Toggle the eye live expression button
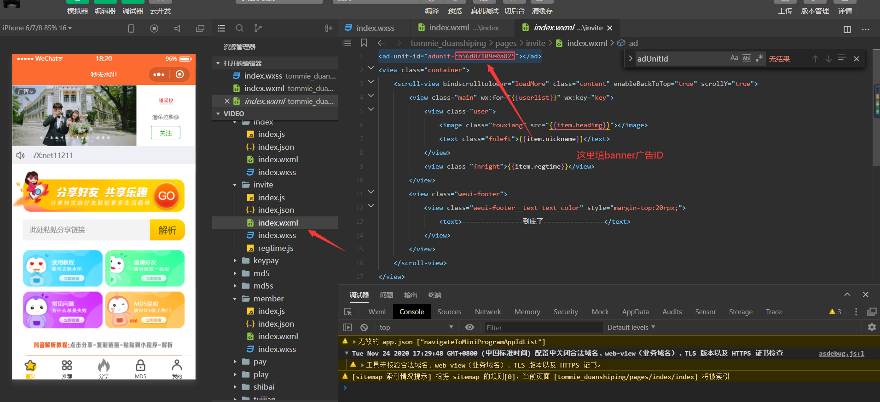880x402 pixels. click(469, 328)
